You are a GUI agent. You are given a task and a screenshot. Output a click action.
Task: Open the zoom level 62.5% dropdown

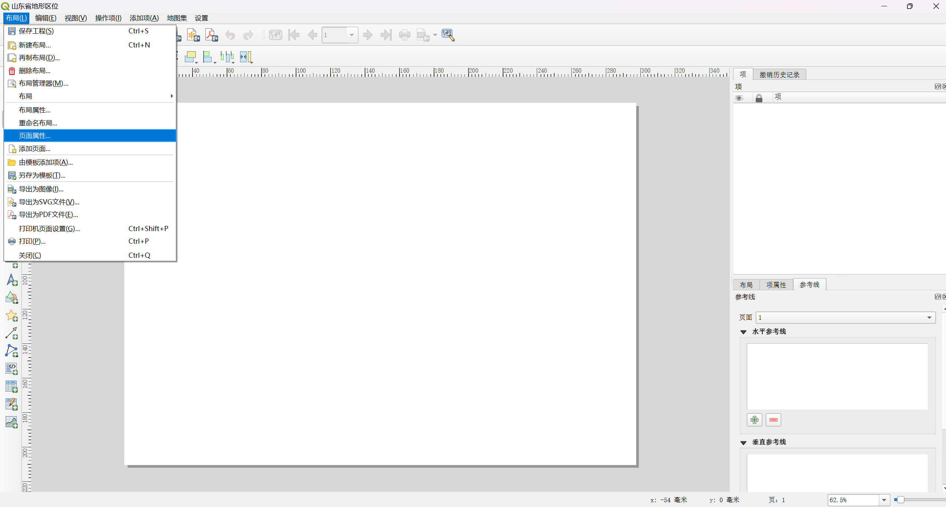[884, 500]
